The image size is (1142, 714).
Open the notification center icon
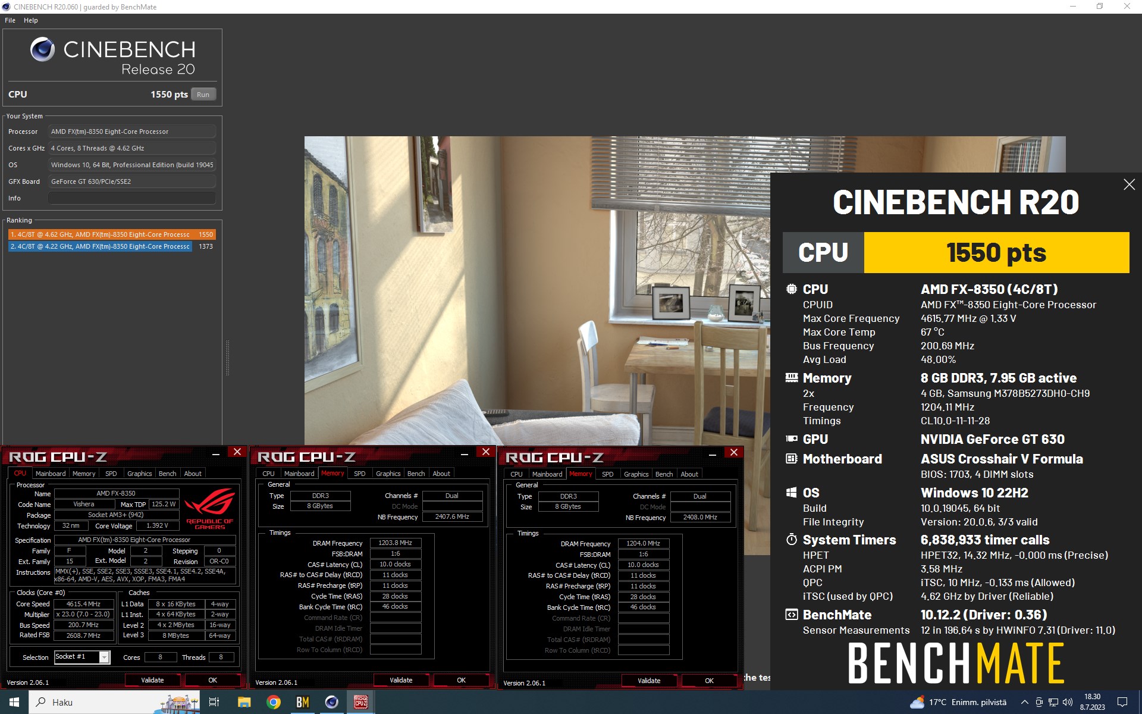point(1122,702)
